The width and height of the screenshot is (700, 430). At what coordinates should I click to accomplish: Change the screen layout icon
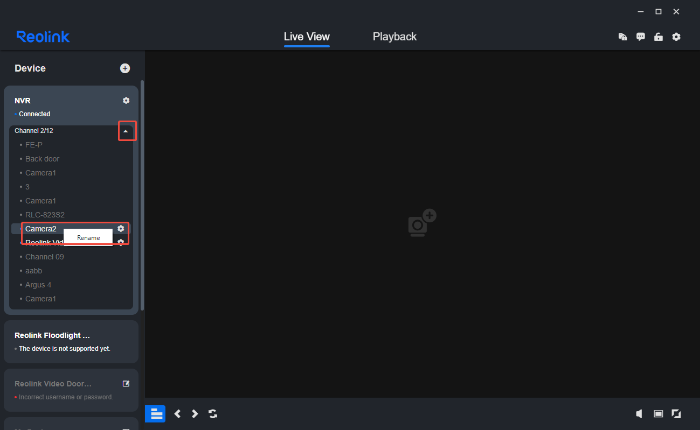(x=659, y=413)
